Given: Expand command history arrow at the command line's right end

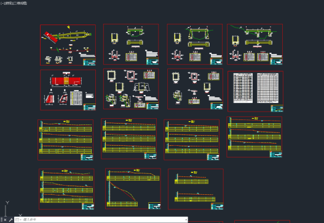Looking at the screenshot, I should (x=186, y=220).
